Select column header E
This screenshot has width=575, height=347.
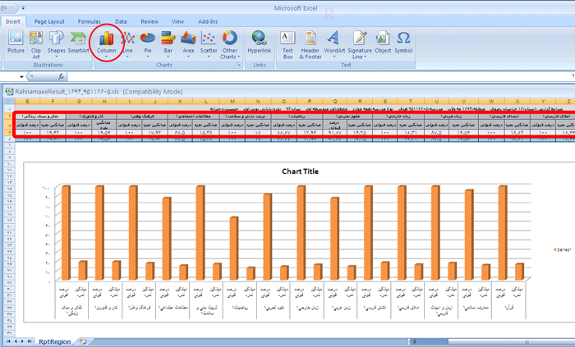click(x=27, y=102)
